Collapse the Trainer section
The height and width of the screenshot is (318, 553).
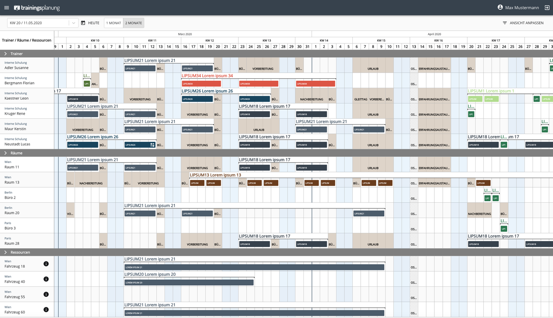(x=5, y=54)
